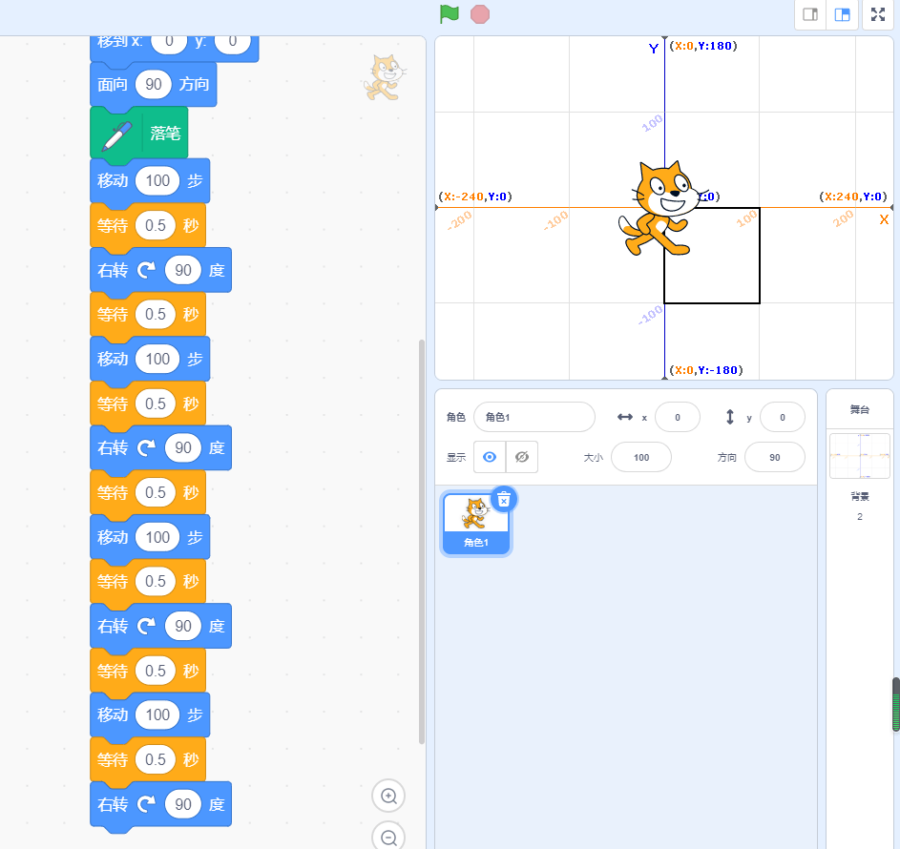
Task: Click clockwise arrow icon on last 右转 block
Action: click(146, 803)
